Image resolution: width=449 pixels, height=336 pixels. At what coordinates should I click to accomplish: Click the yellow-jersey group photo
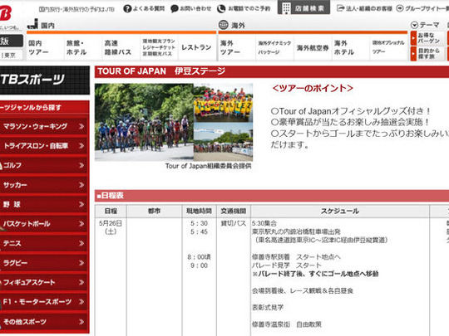224,103
